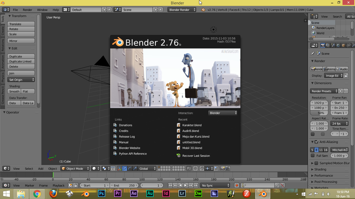Select 11 anti-aliasing samples
The image size is (355, 199).
[x=321, y=150]
